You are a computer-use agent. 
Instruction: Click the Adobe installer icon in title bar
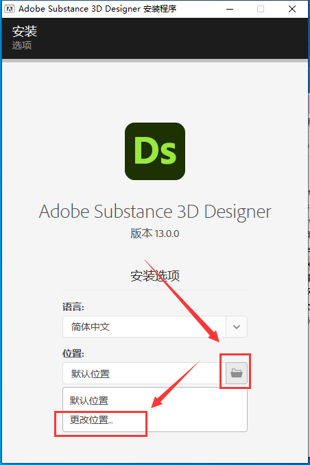pyautogui.click(x=9, y=9)
